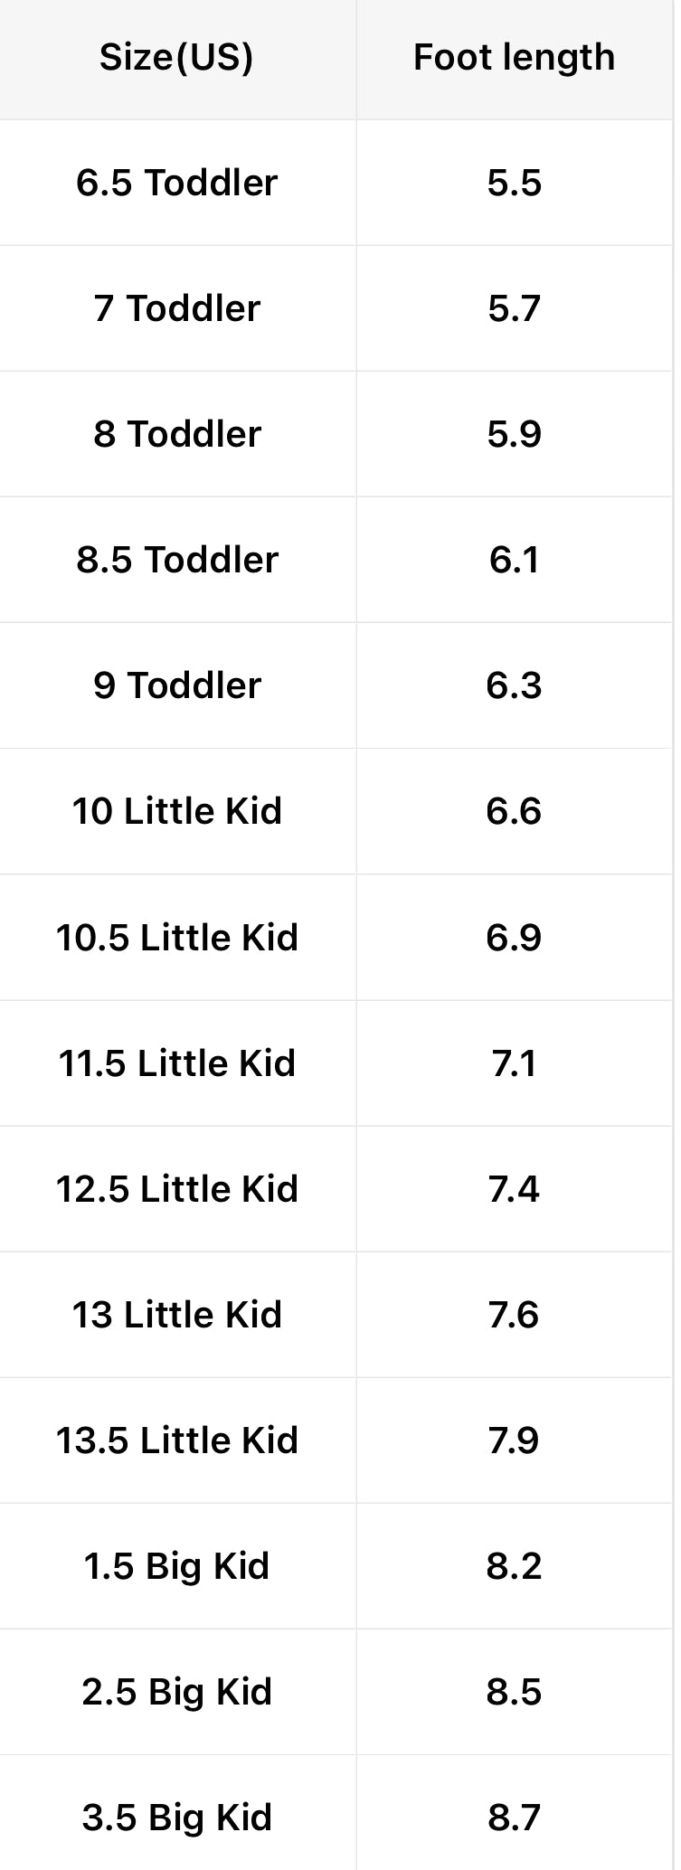Click the 5.5 foot length value
The width and height of the screenshot is (681, 1870).
pos(514,183)
